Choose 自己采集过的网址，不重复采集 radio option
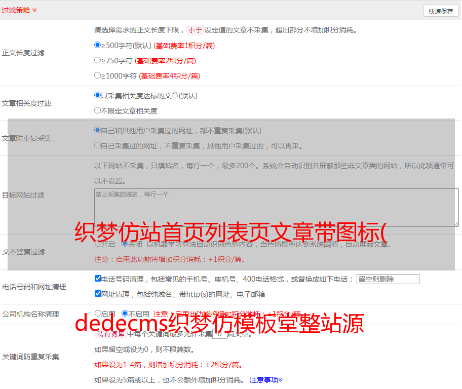This screenshot has height=389, width=462. (97, 145)
